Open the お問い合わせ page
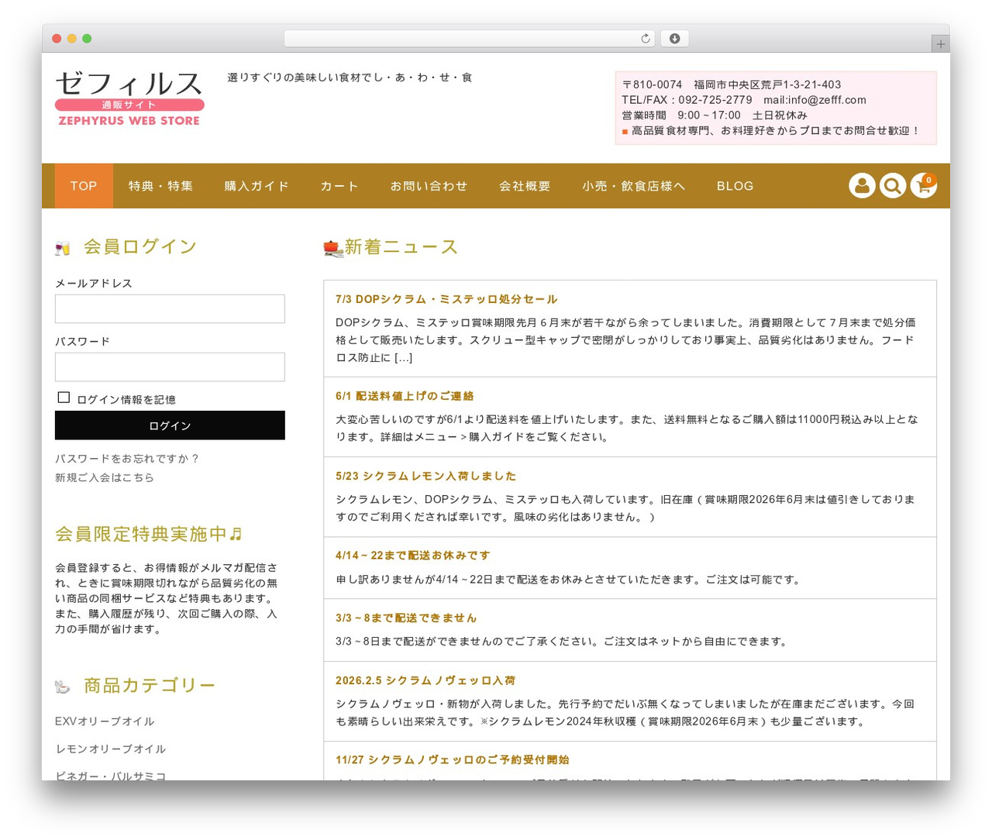This screenshot has width=992, height=840. coord(429,186)
